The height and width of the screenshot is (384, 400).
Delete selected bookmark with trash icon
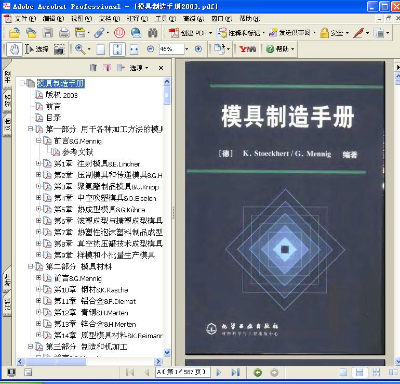click(93, 68)
